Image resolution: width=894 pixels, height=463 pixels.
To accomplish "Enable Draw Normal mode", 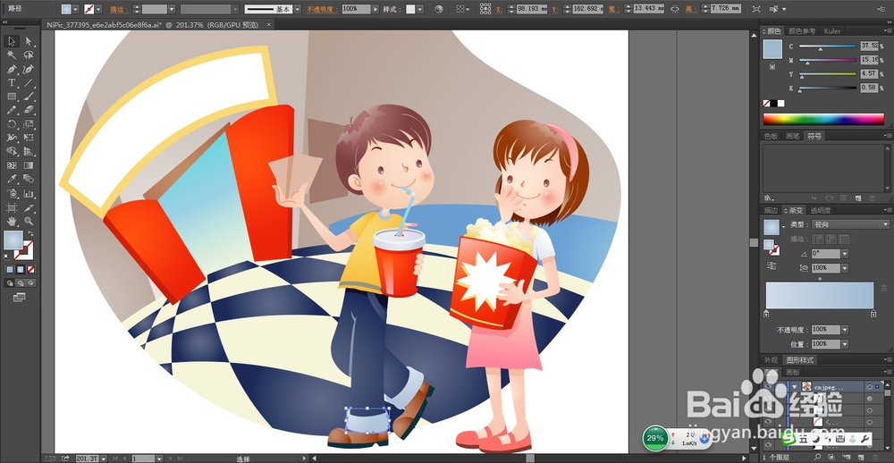I will tap(10, 282).
